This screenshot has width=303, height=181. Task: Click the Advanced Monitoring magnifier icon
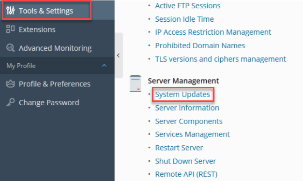pyautogui.click(x=11, y=48)
